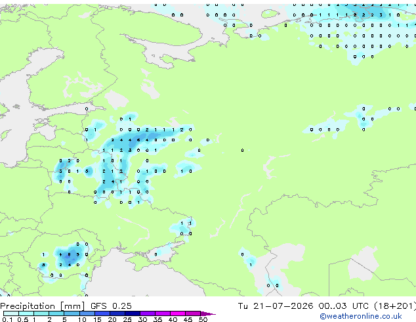416x322 pixels.
Task: Click the 'Tu 21-07-2026' date text
Action: (x=276, y=306)
